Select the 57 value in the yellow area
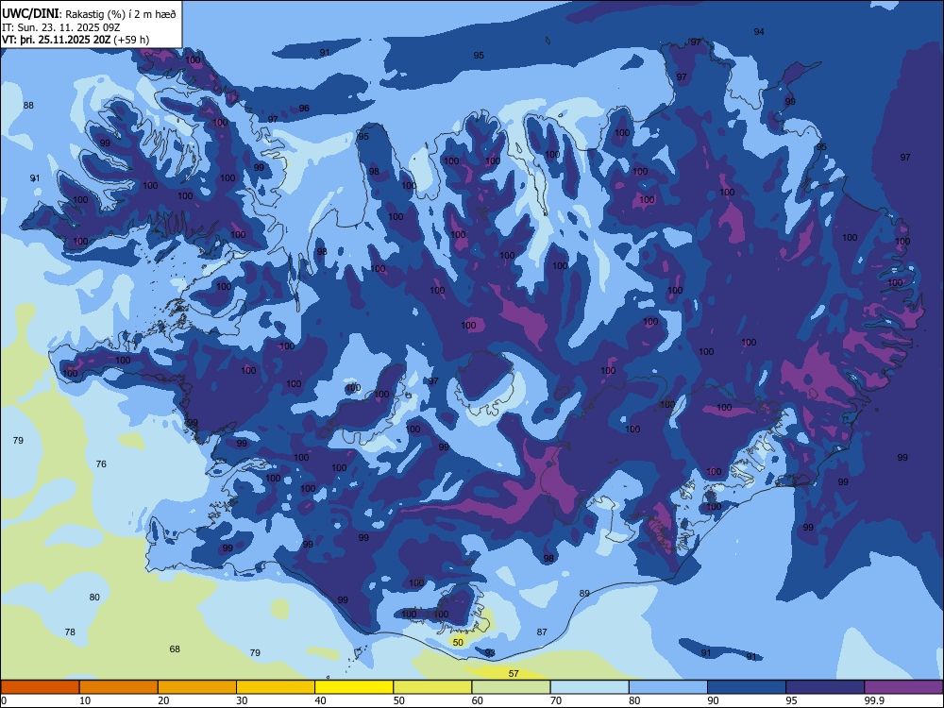 (x=514, y=673)
